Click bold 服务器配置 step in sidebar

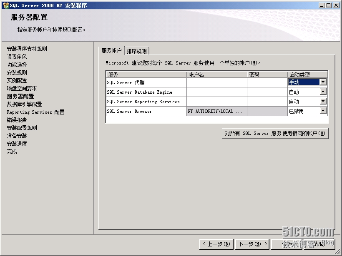20,96
